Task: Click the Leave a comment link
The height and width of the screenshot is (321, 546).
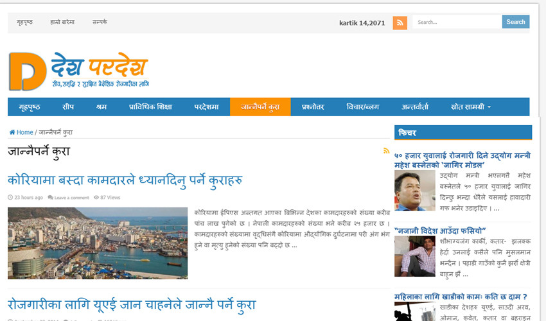Action: pyautogui.click(x=71, y=197)
